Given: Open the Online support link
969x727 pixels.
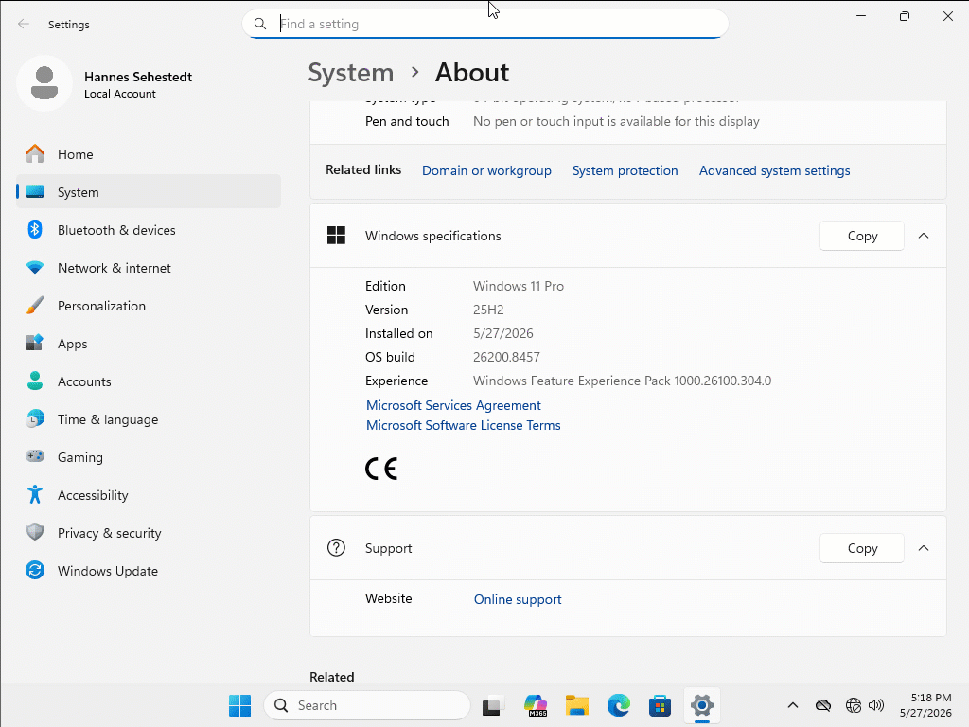Looking at the screenshot, I should (518, 599).
